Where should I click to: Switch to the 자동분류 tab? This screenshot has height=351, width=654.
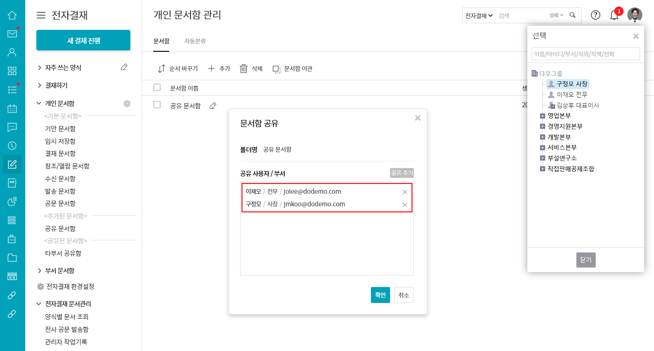coord(195,41)
